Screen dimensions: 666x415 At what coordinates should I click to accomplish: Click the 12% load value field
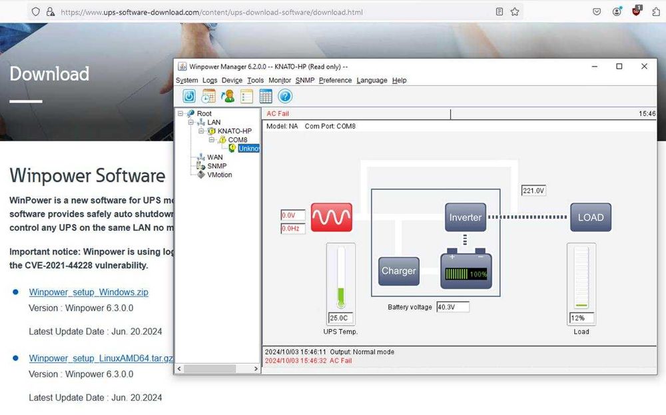point(581,318)
